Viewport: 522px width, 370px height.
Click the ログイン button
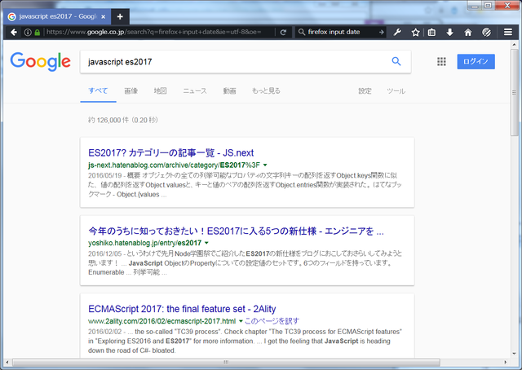476,62
